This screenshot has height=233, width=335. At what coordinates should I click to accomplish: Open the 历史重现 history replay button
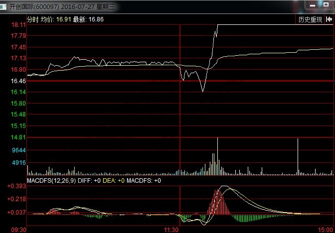pos(310,19)
